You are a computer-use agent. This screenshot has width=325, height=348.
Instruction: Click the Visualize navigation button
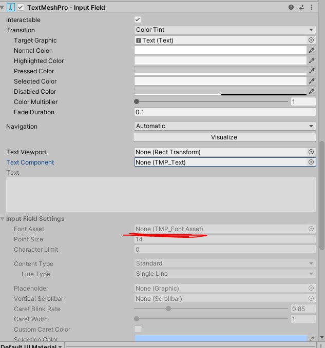(224, 137)
